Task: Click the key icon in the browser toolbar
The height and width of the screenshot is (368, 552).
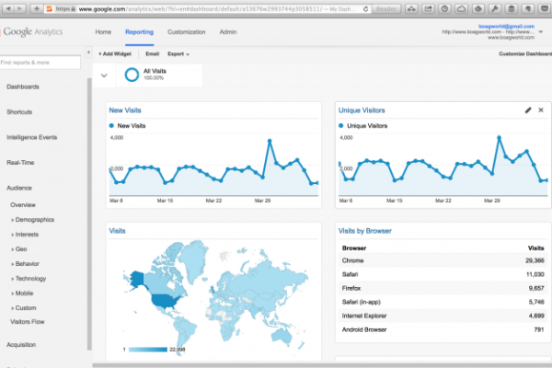Action: (495, 8)
